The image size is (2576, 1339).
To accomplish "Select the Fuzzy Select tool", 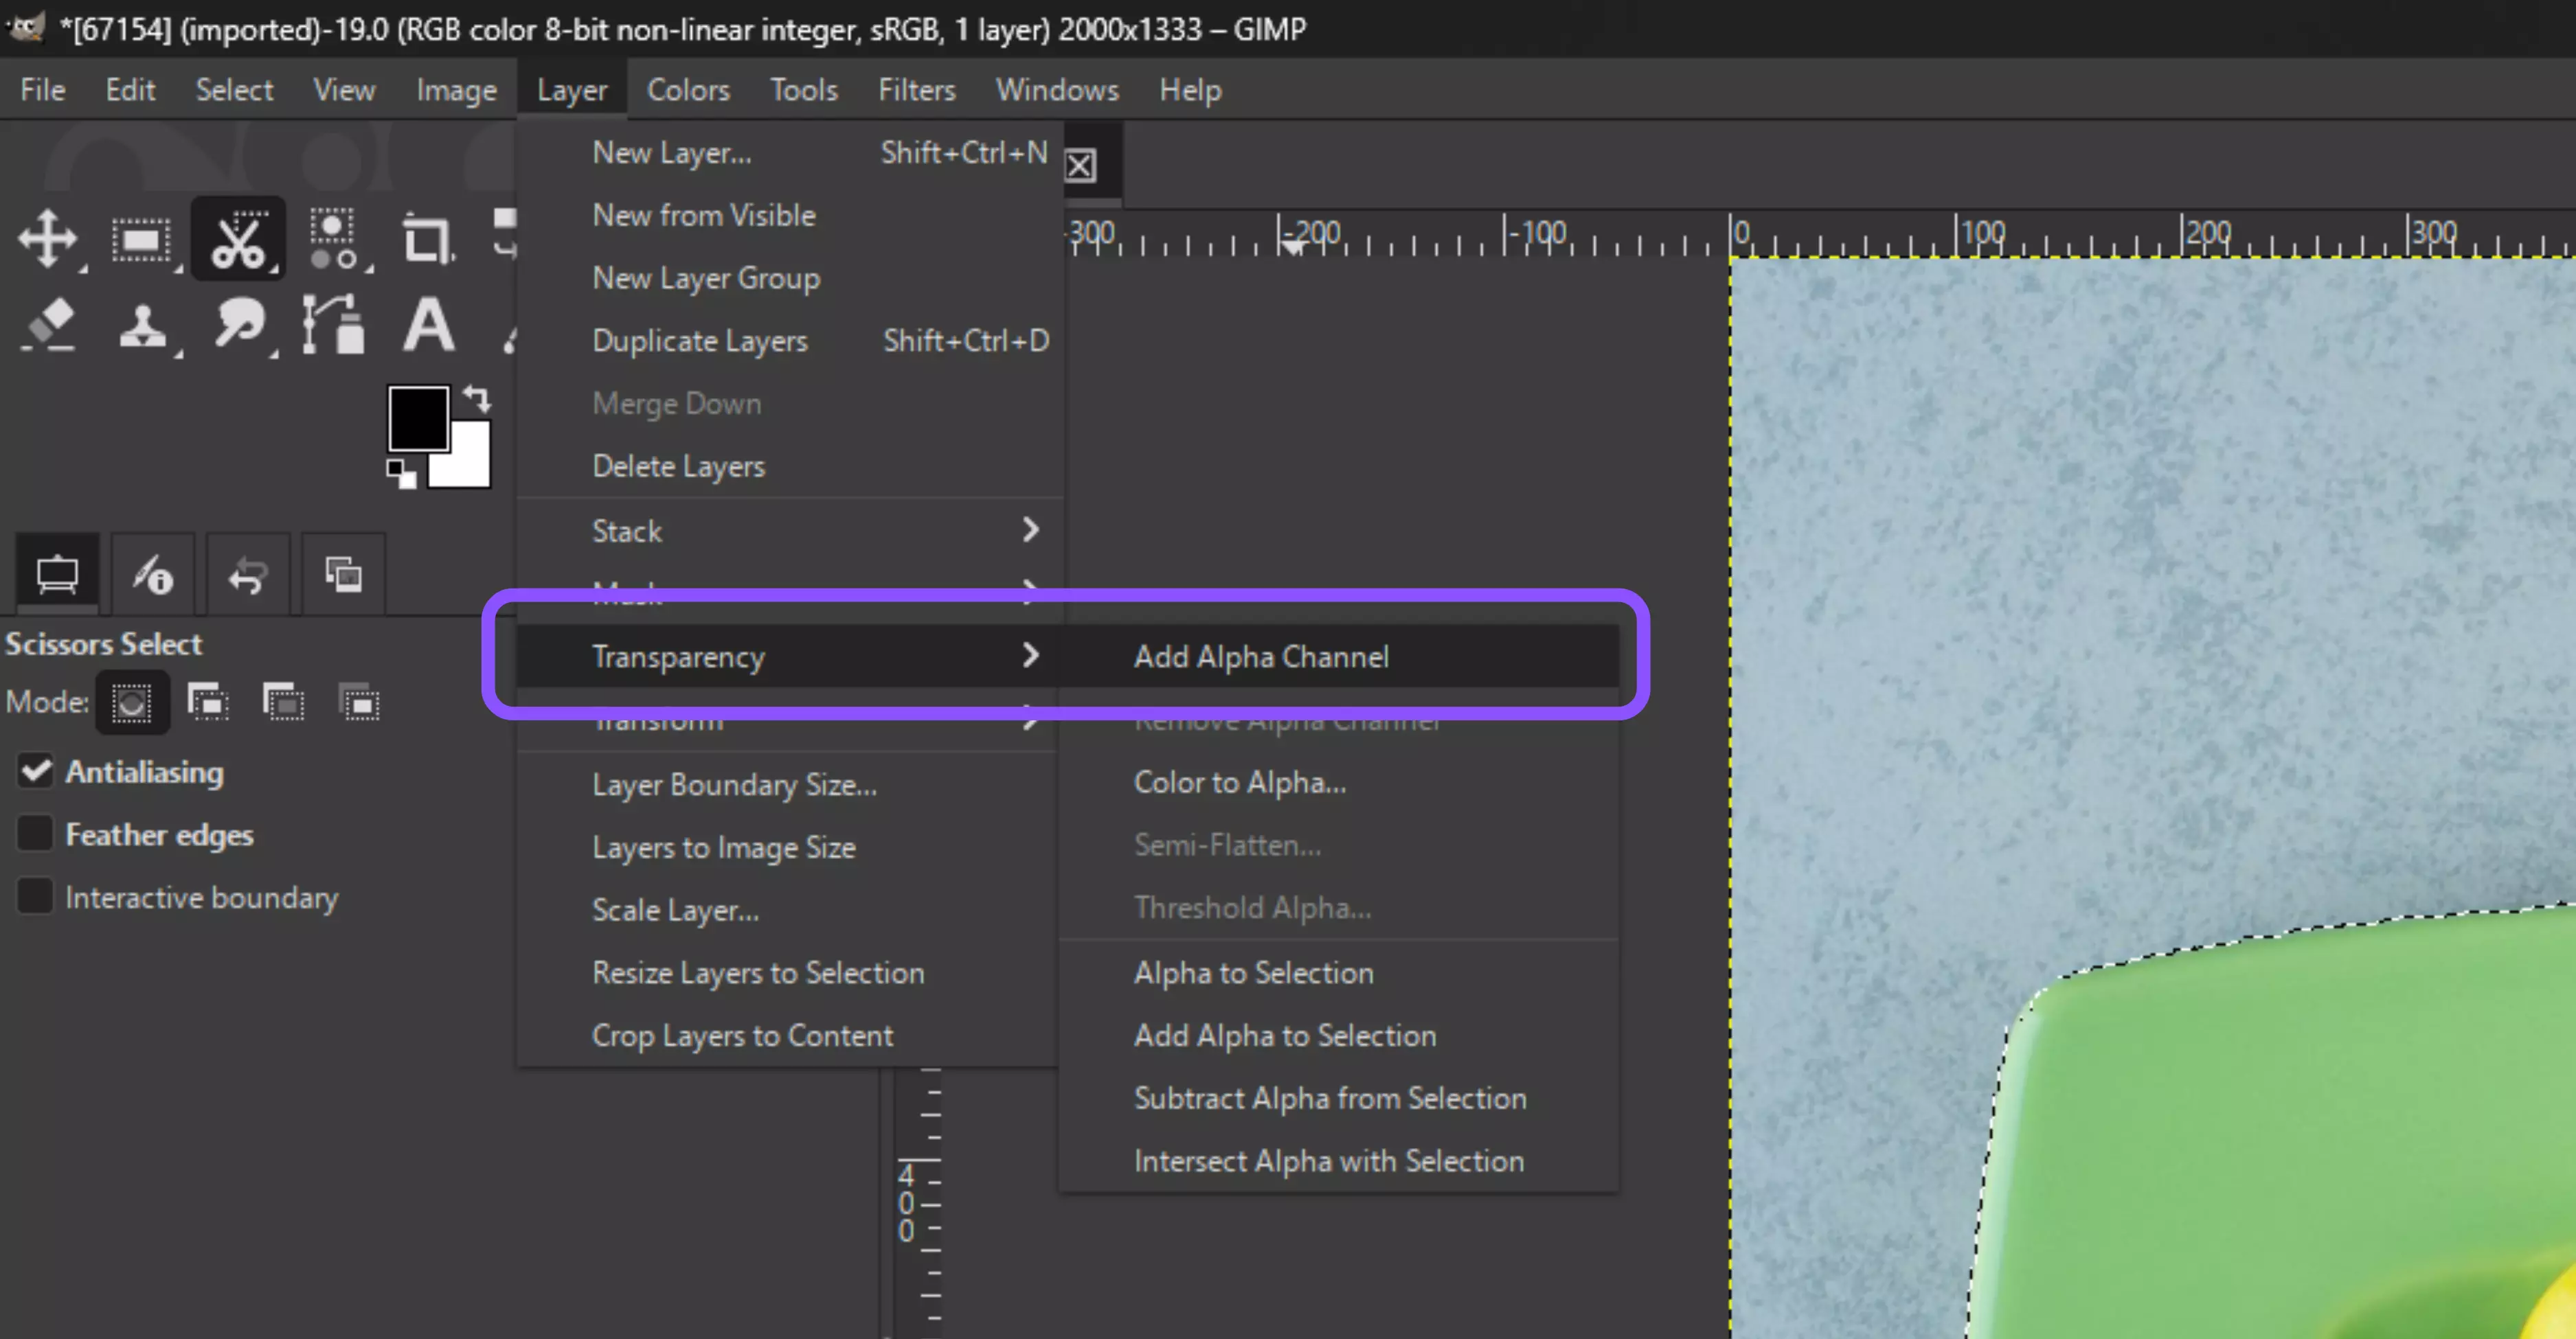I will coord(333,239).
